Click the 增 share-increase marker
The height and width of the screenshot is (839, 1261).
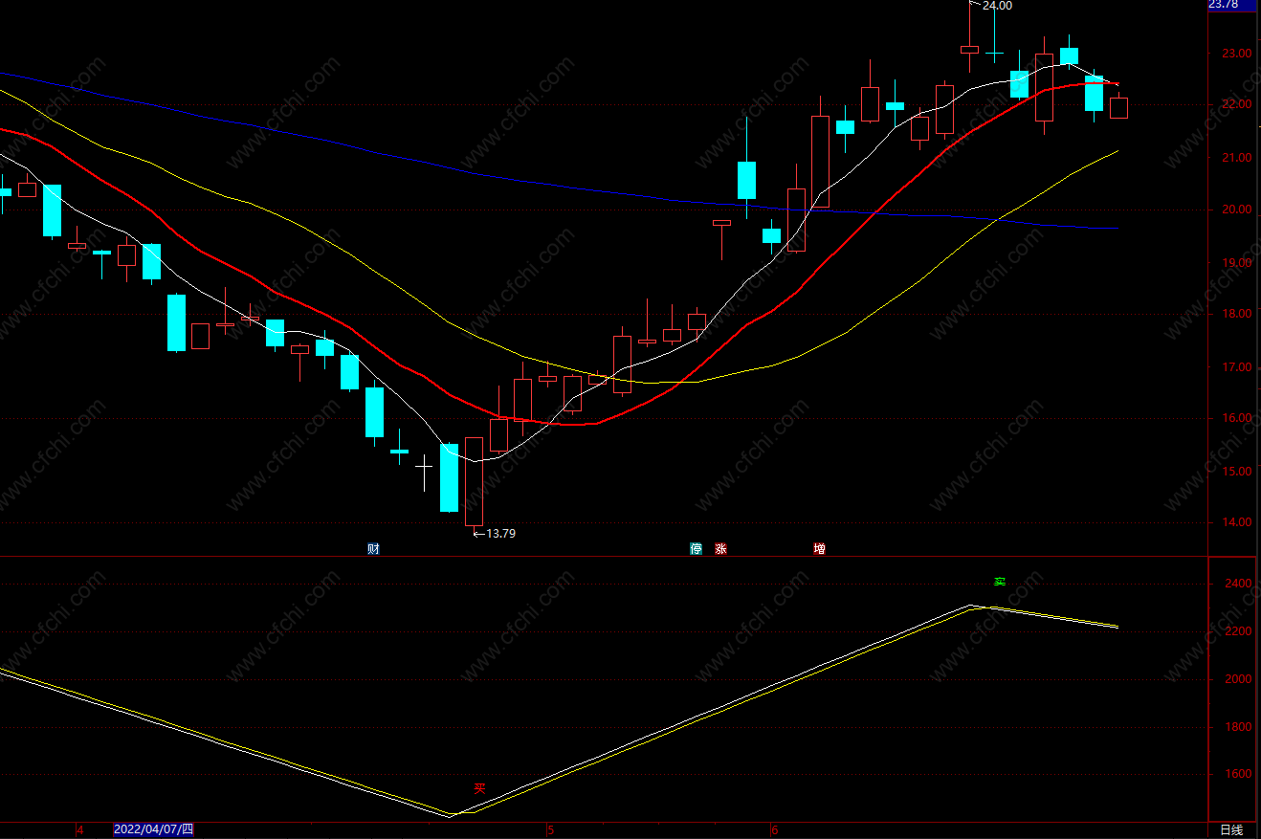[x=819, y=549]
